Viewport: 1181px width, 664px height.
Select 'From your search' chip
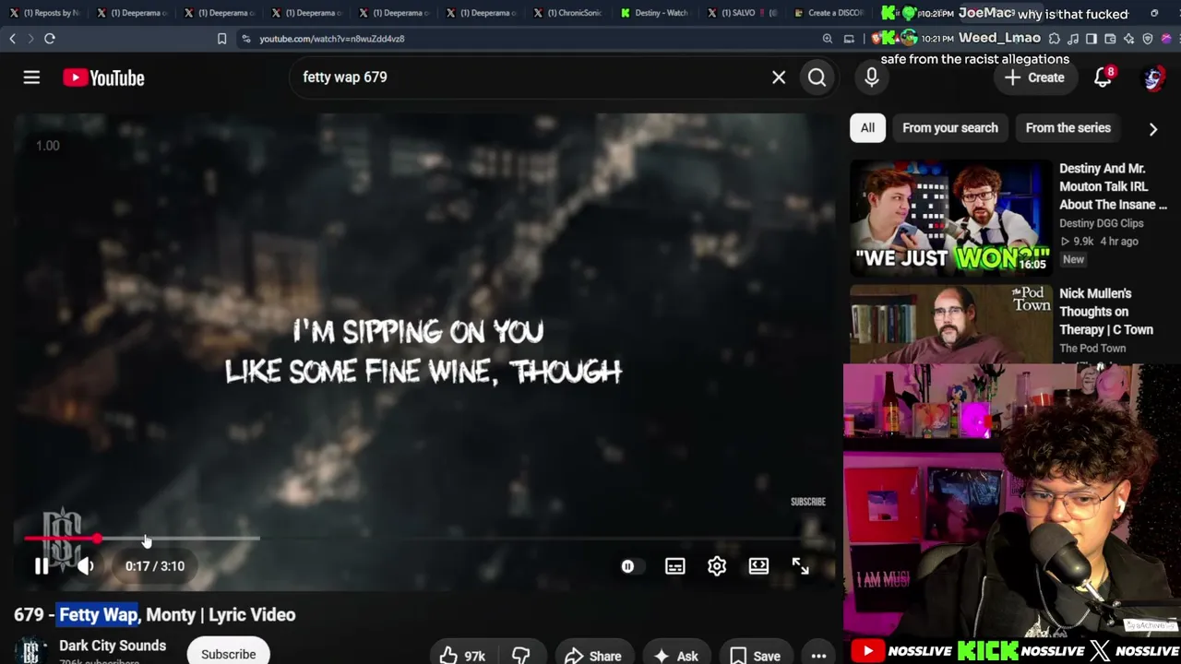click(x=950, y=128)
